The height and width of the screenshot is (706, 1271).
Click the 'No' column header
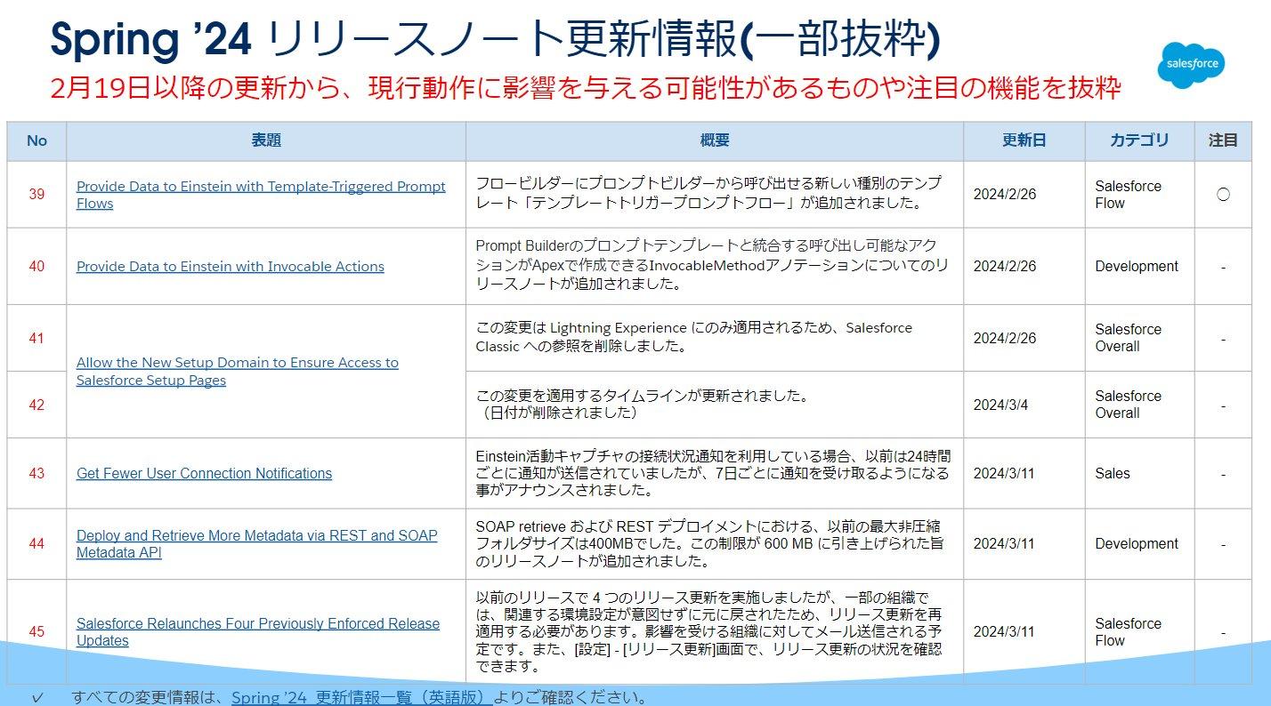tap(36, 140)
